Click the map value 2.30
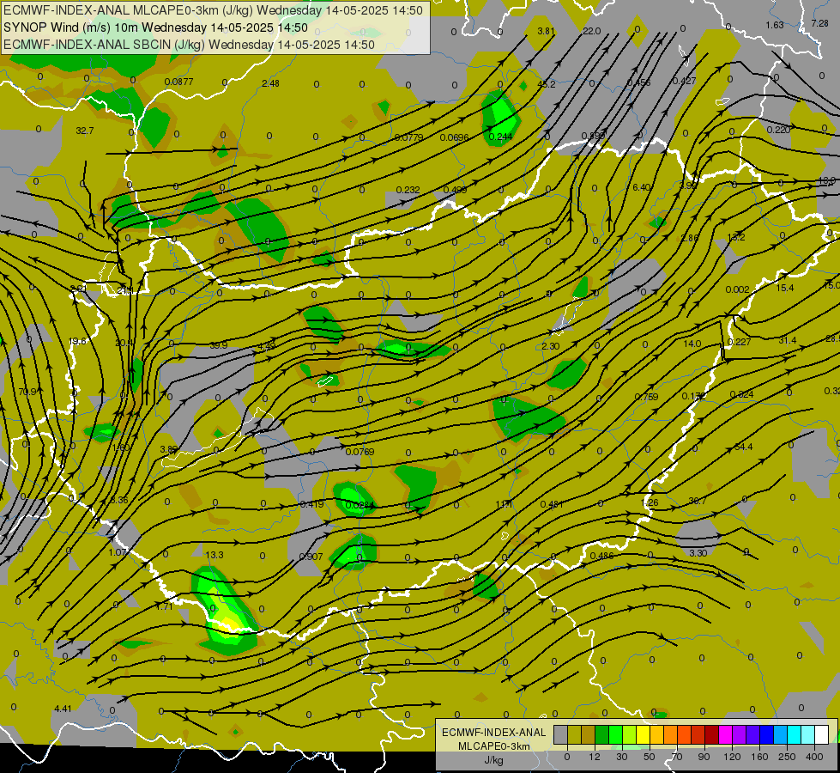 point(551,346)
